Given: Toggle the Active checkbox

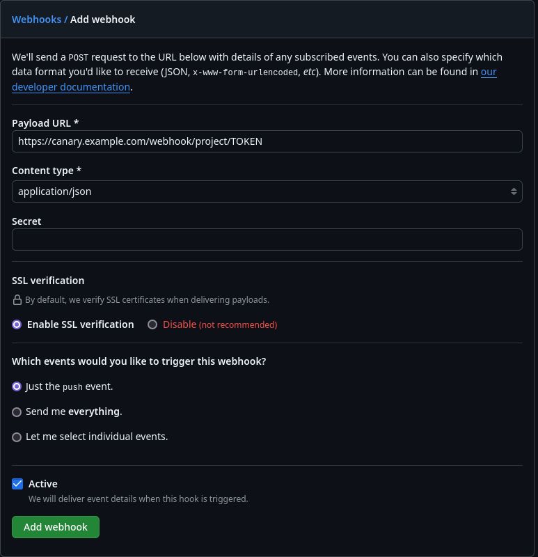Looking at the screenshot, I should tap(18, 484).
